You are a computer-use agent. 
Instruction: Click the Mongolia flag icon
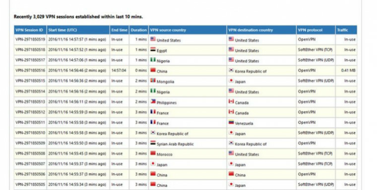pyautogui.click(x=153, y=81)
